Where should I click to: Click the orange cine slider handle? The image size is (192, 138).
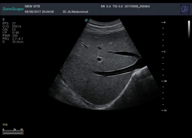(x=22, y=133)
